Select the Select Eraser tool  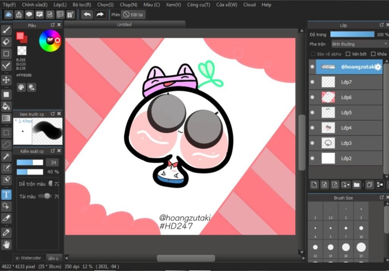[x=6, y=180]
